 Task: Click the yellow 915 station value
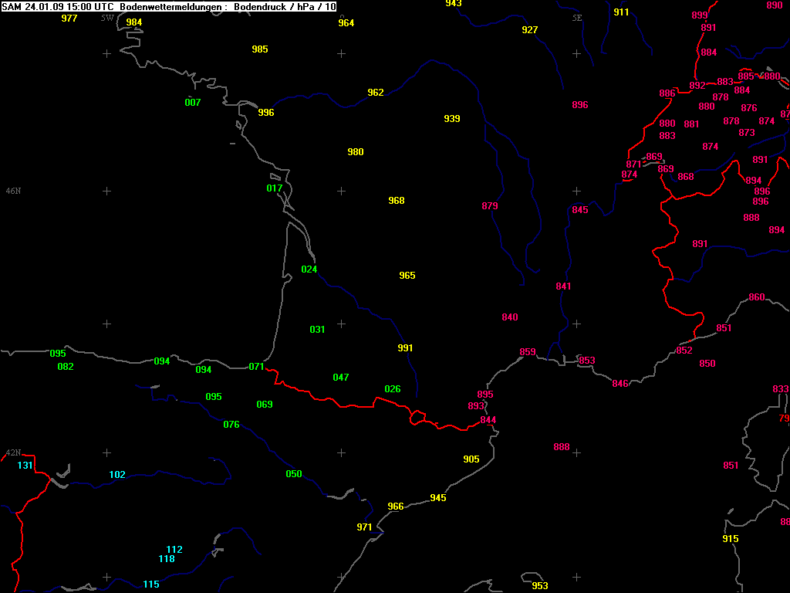coord(731,539)
